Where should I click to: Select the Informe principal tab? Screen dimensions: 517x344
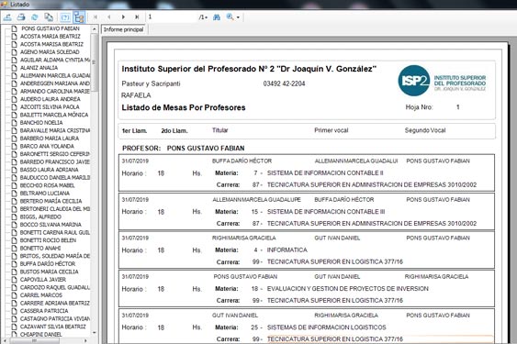(124, 29)
